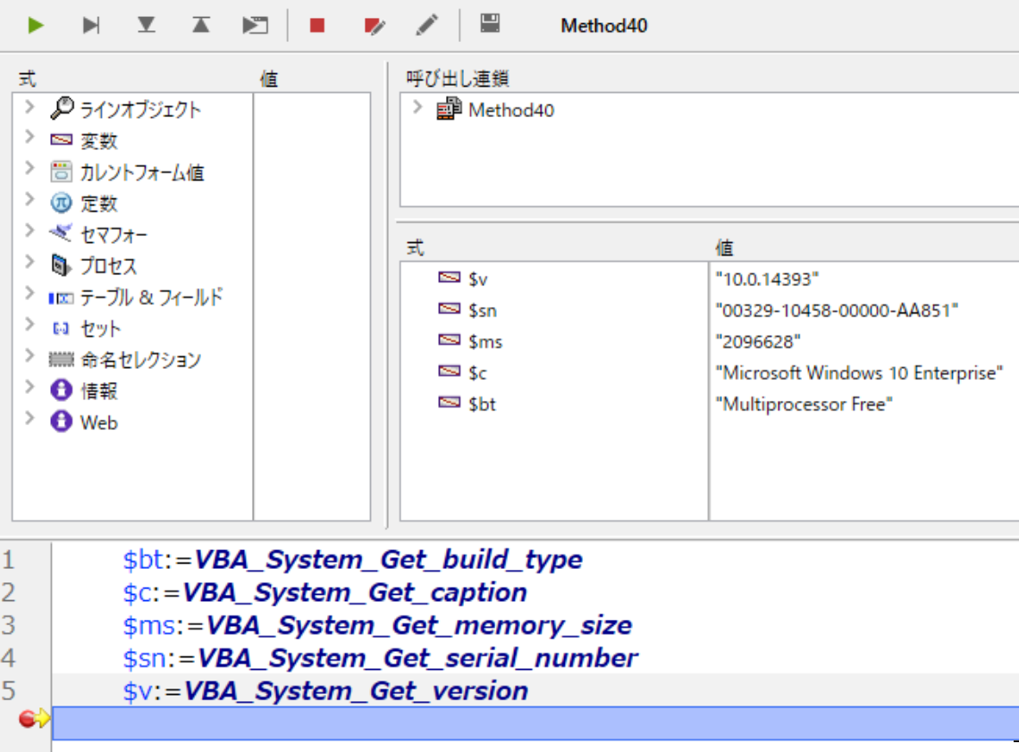Click the Step Over debugger icon
Viewport: 1019px width, 752px height.
pos(90,24)
